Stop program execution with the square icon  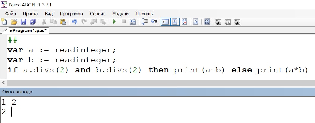(124, 22)
